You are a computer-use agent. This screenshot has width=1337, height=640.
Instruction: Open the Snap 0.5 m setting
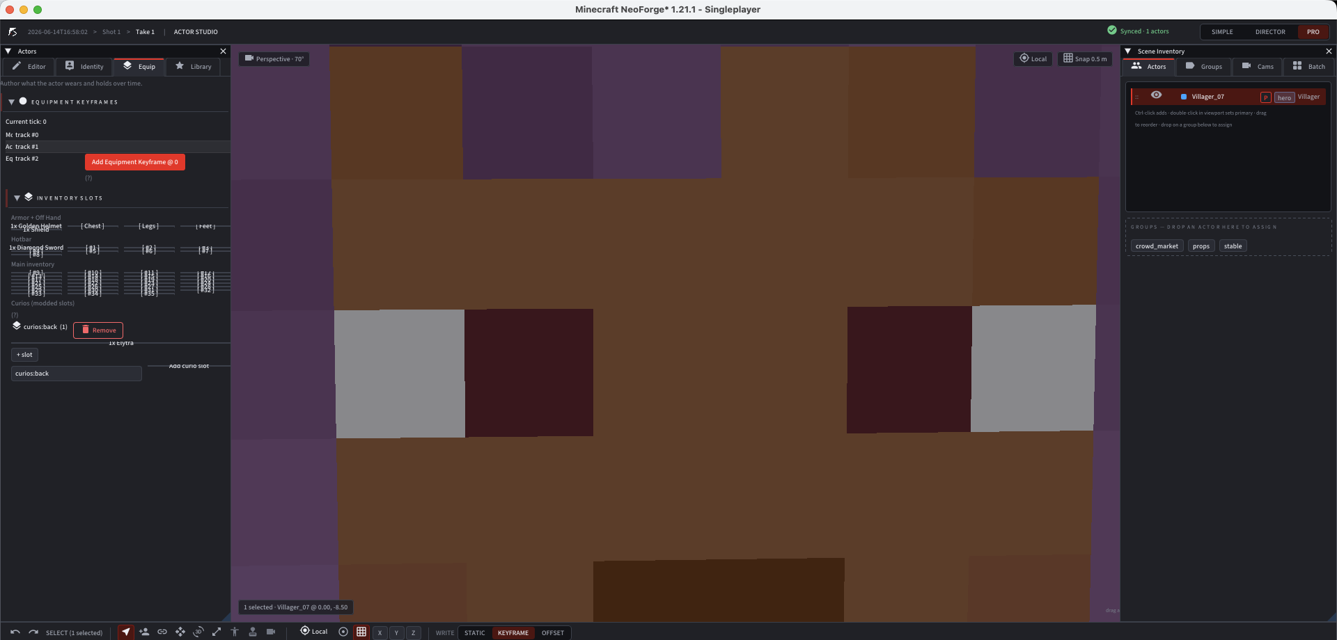click(1085, 58)
